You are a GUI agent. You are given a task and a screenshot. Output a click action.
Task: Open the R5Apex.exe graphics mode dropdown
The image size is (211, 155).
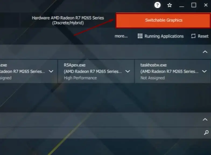tap(128, 71)
